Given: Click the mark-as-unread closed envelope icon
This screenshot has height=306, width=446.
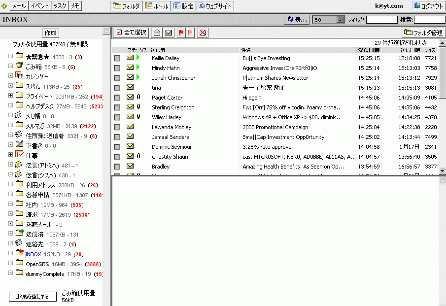Looking at the screenshot, I should (169, 33).
